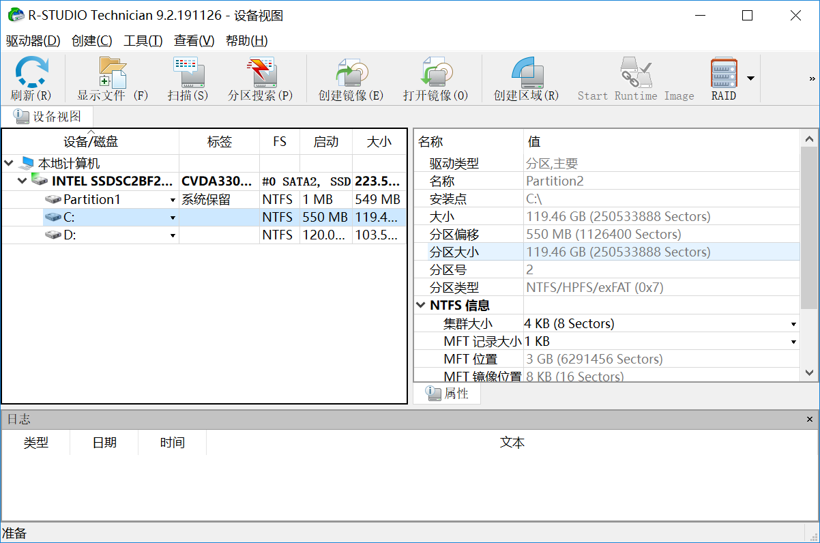
Task: Click the log 时间 column header
Action: pos(172,443)
